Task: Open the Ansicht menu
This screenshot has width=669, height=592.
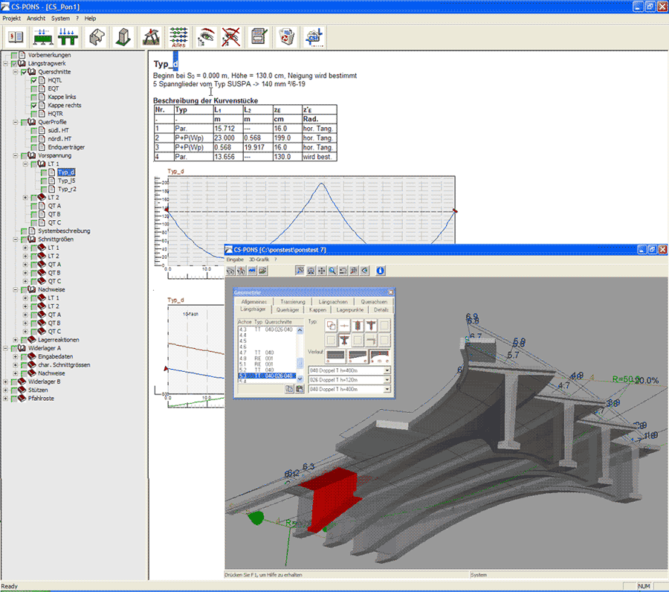Action: (x=36, y=18)
